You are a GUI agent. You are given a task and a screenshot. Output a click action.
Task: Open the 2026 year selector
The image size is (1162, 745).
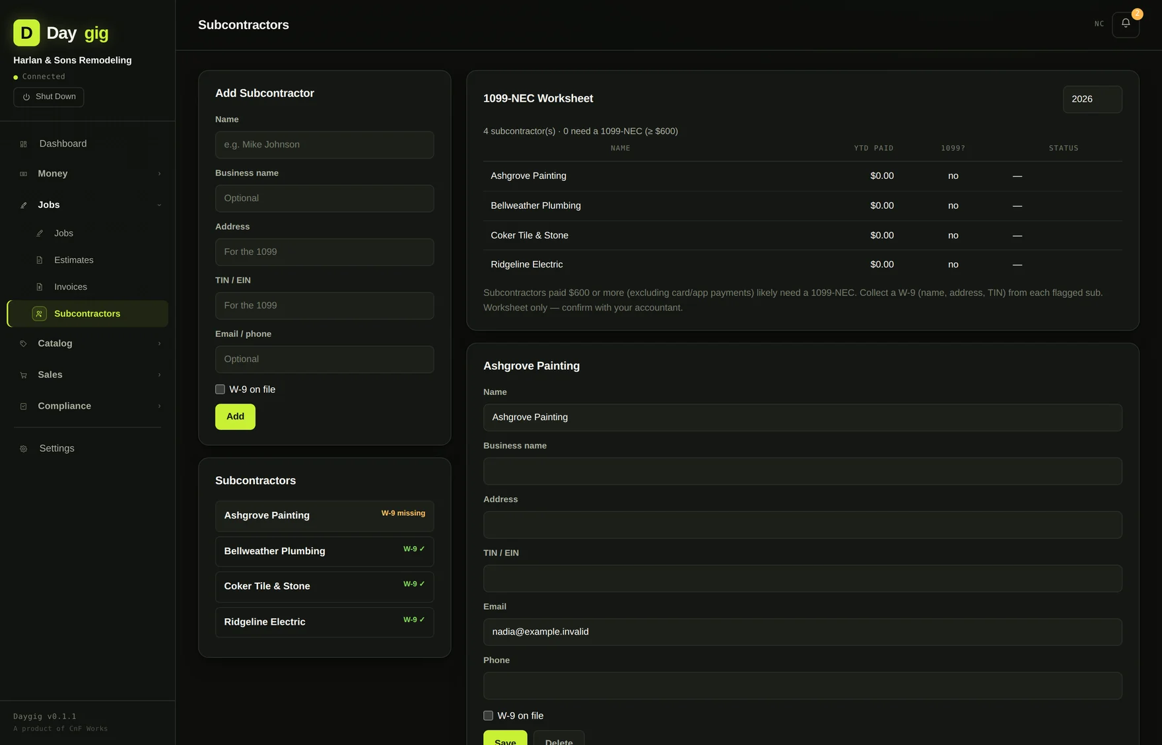[x=1092, y=99]
